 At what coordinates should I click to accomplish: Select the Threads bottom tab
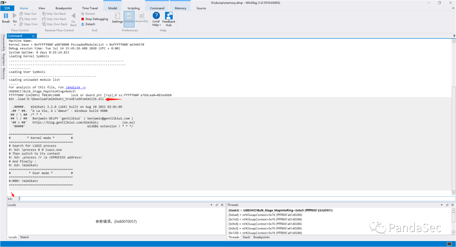[x=234, y=237]
